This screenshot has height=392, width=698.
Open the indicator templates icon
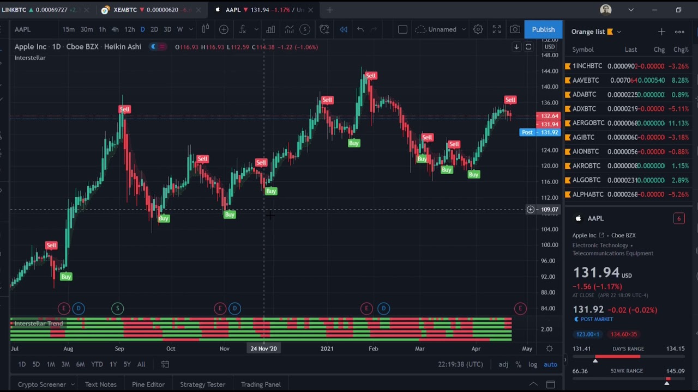tap(289, 29)
